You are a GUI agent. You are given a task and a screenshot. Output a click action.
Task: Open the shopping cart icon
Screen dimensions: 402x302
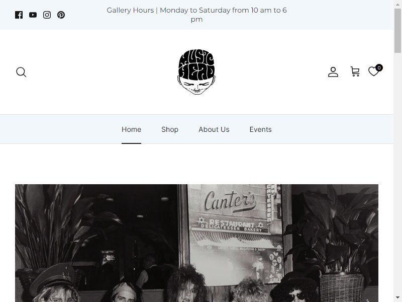[x=355, y=71]
